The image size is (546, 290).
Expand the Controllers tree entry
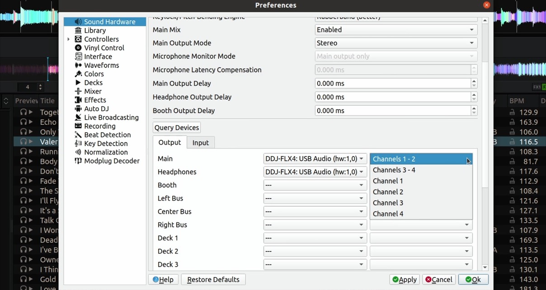(68, 39)
